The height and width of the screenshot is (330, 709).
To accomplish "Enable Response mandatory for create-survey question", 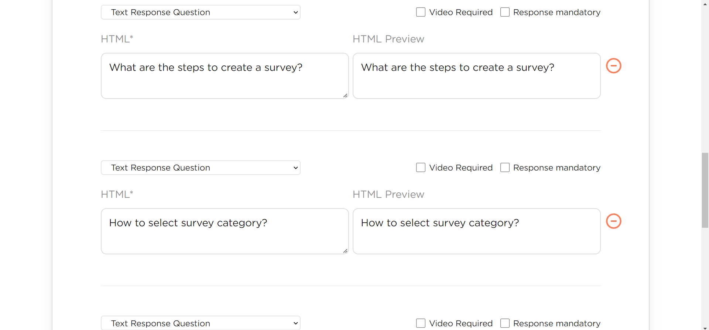I will click(x=505, y=12).
